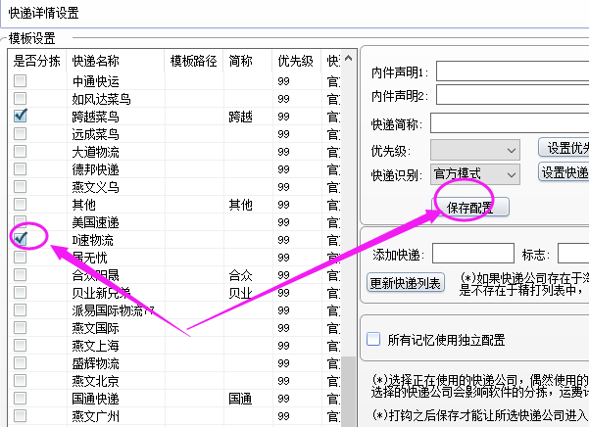Enable 所有记忆使用独立配置 checkbox

pyautogui.click(x=372, y=340)
